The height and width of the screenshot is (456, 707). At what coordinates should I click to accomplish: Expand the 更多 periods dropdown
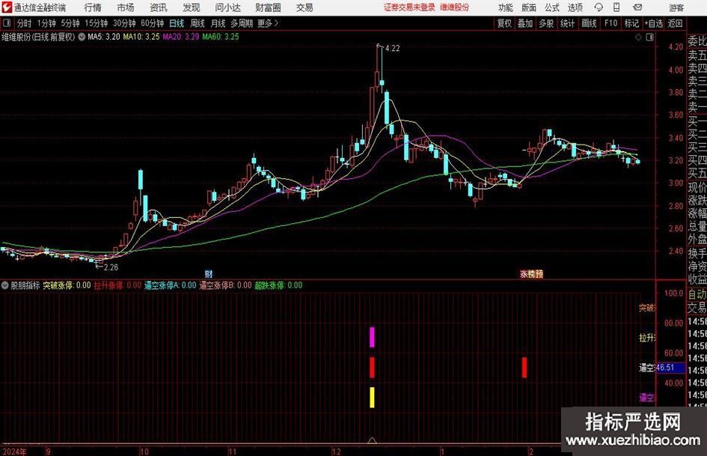click(x=268, y=23)
